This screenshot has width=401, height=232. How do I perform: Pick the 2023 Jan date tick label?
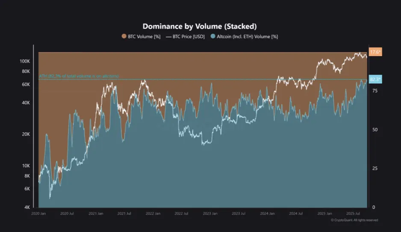[x=210, y=213]
